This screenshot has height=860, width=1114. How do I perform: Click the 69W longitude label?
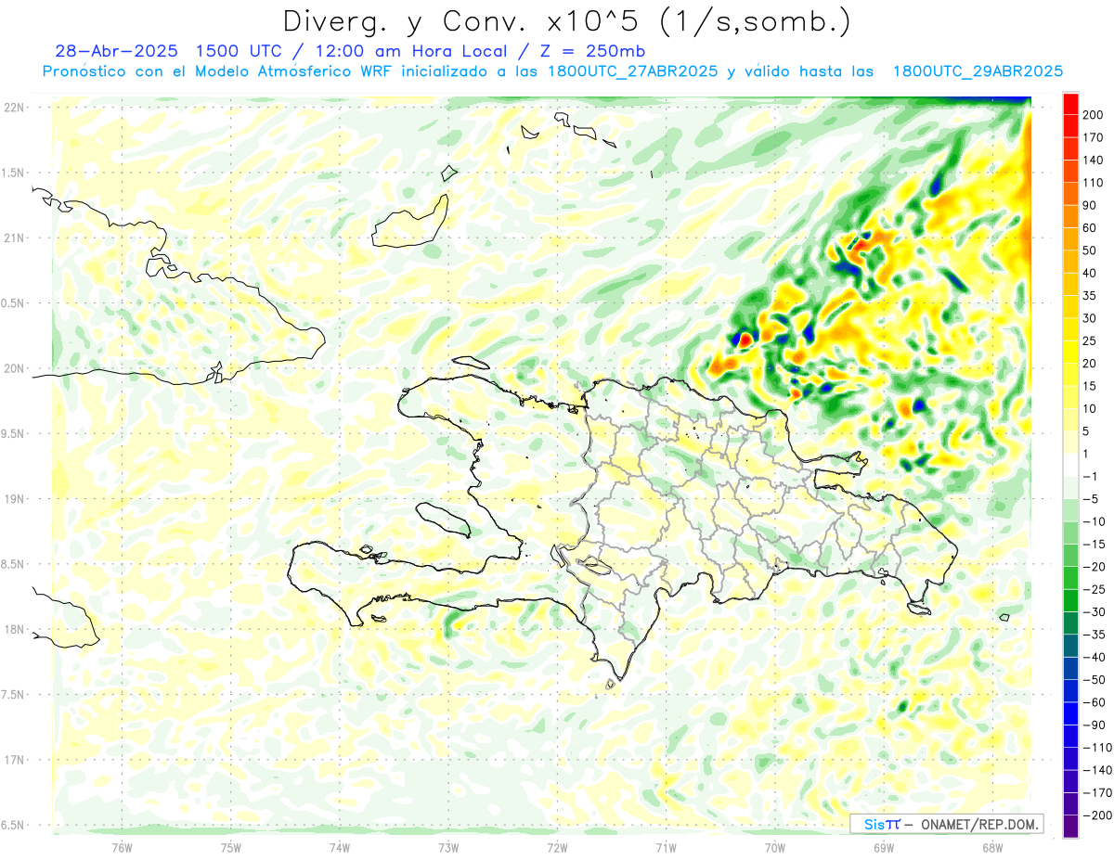pos(884,846)
